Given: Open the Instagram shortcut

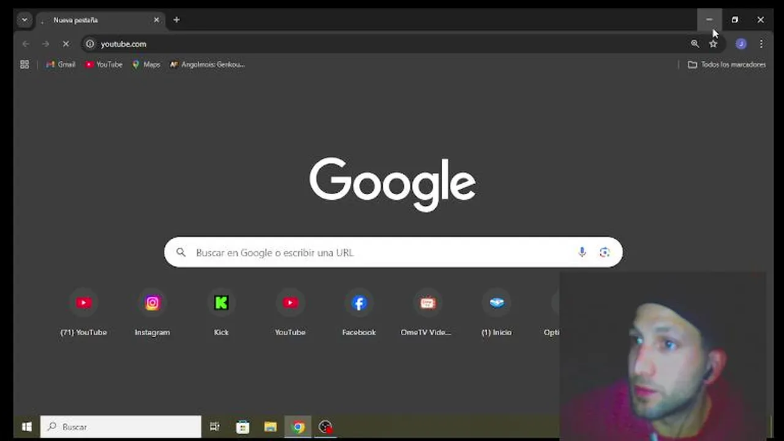Looking at the screenshot, I should coord(153,314).
